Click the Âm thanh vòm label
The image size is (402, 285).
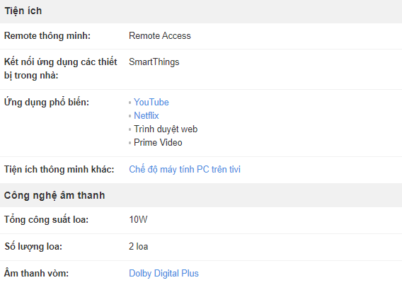point(36,273)
